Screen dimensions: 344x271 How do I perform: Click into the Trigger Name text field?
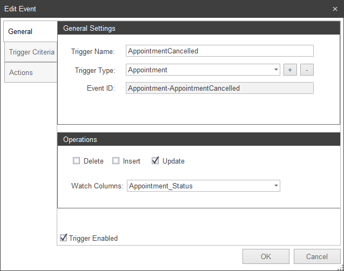click(x=219, y=51)
